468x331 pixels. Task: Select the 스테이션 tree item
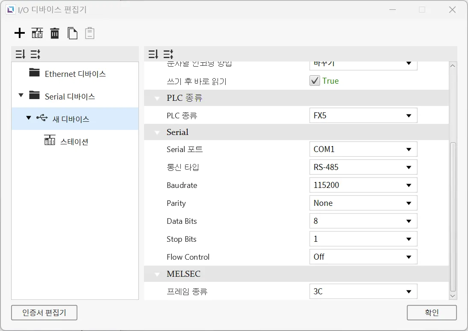pos(74,142)
